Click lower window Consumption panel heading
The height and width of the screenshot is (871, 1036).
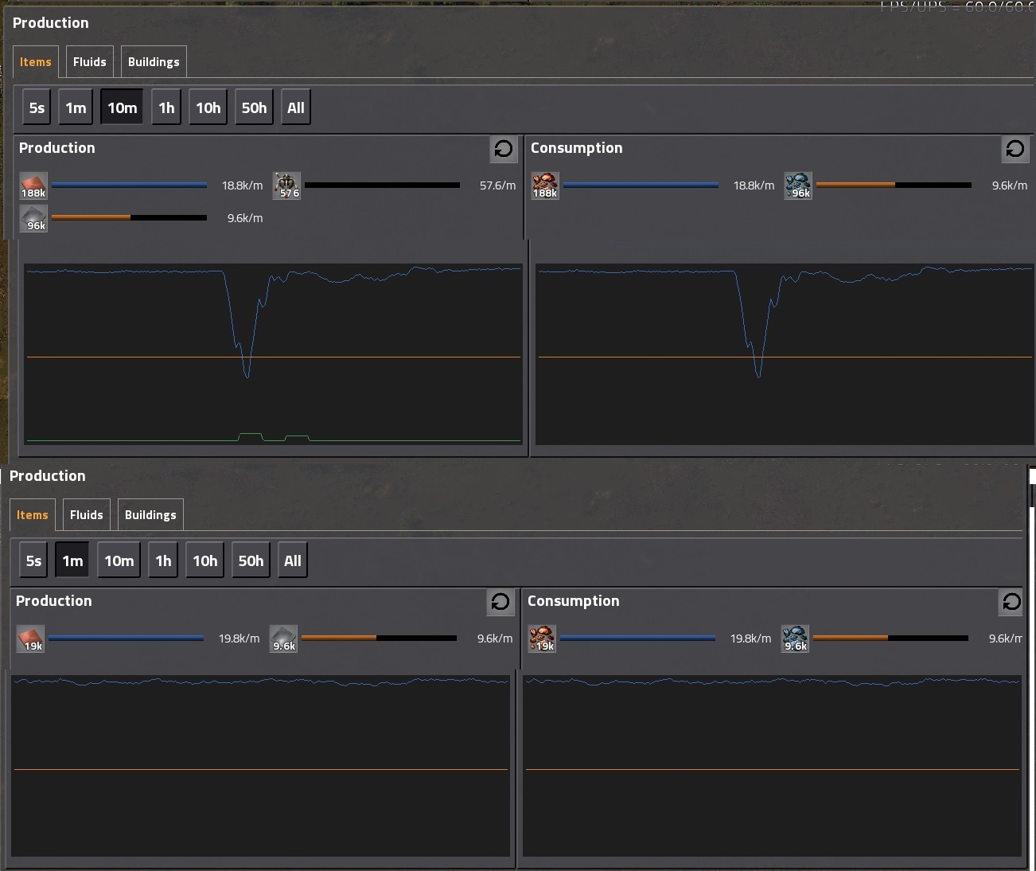coord(573,601)
